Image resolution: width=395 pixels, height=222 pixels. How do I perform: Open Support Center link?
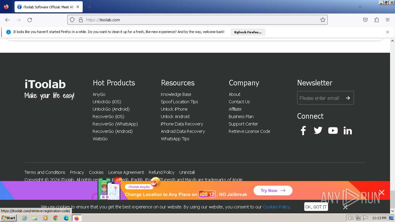(x=243, y=124)
